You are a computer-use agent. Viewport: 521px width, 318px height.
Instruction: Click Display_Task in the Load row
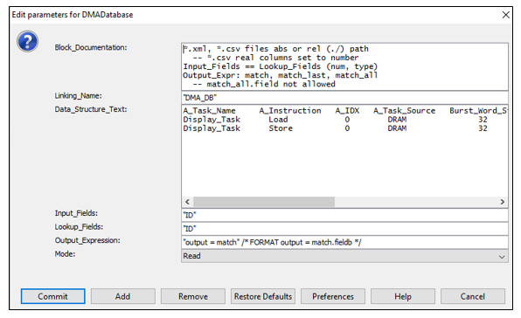point(212,120)
